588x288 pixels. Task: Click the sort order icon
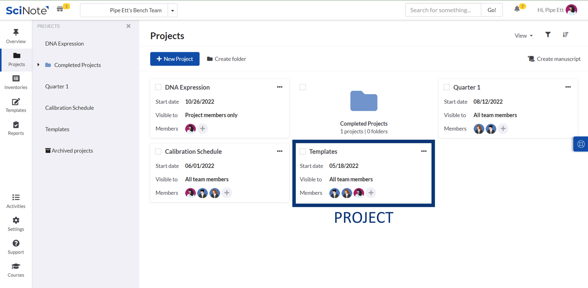tap(565, 35)
